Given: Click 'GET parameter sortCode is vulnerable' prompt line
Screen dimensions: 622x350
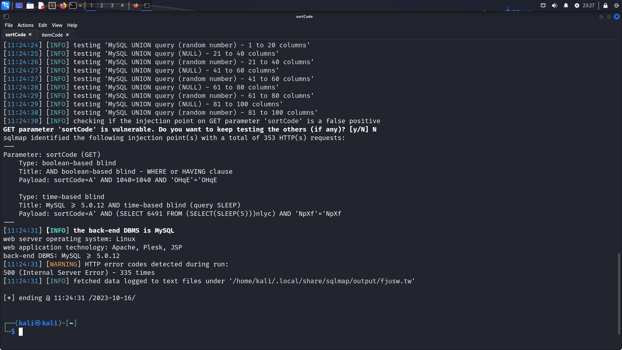Looking at the screenshot, I should tap(190, 130).
